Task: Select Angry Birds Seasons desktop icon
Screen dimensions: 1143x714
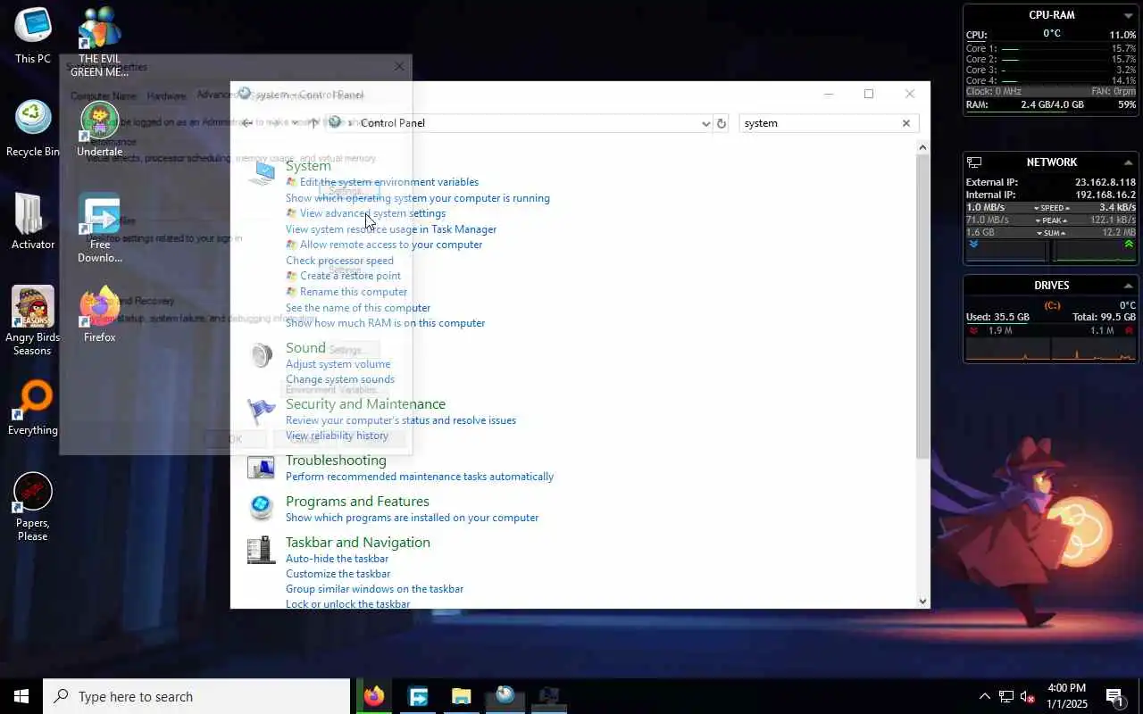Action: point(33,320)
